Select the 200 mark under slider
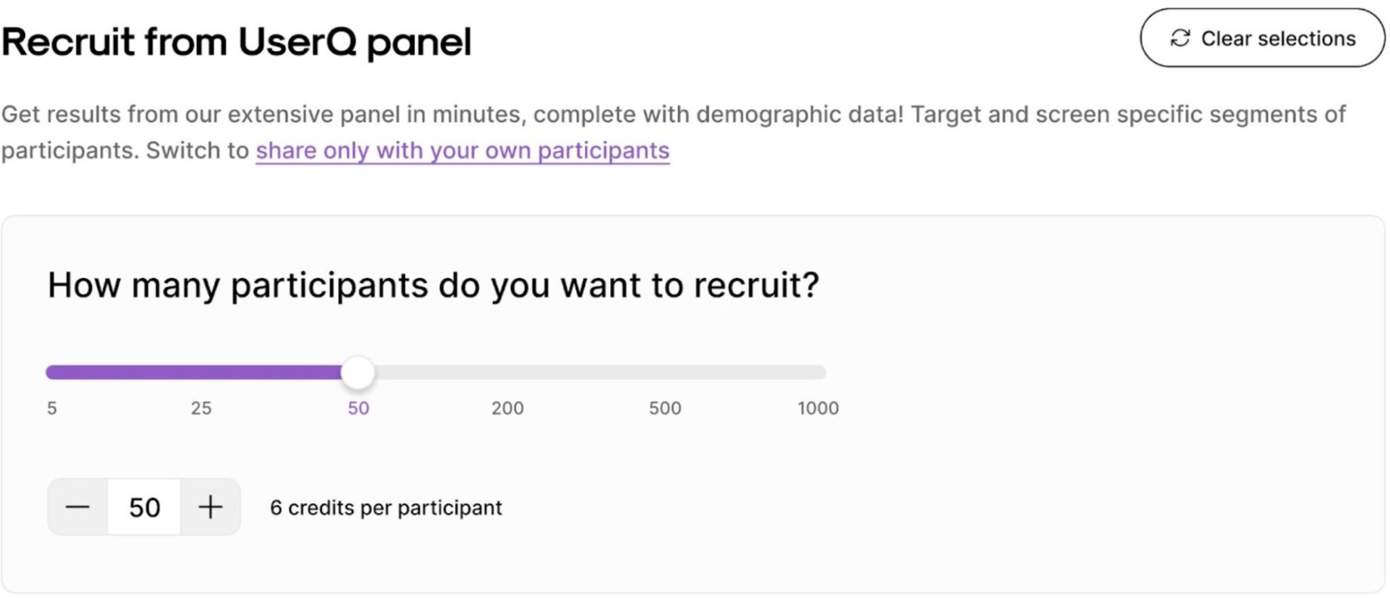This screenshot has width=1390, height=598. point(508,408)
